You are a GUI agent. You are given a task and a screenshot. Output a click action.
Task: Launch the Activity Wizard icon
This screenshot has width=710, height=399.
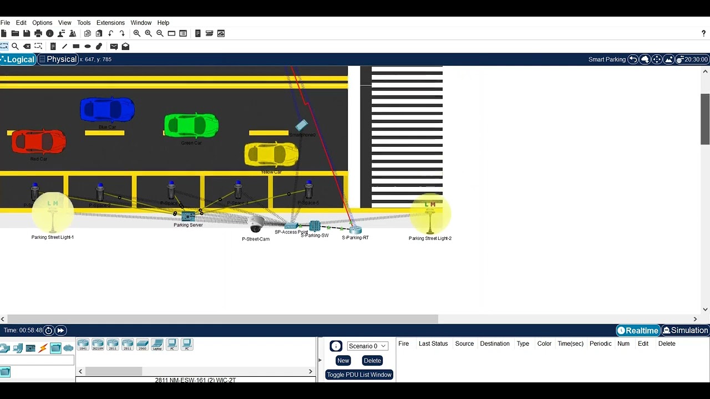61,33
